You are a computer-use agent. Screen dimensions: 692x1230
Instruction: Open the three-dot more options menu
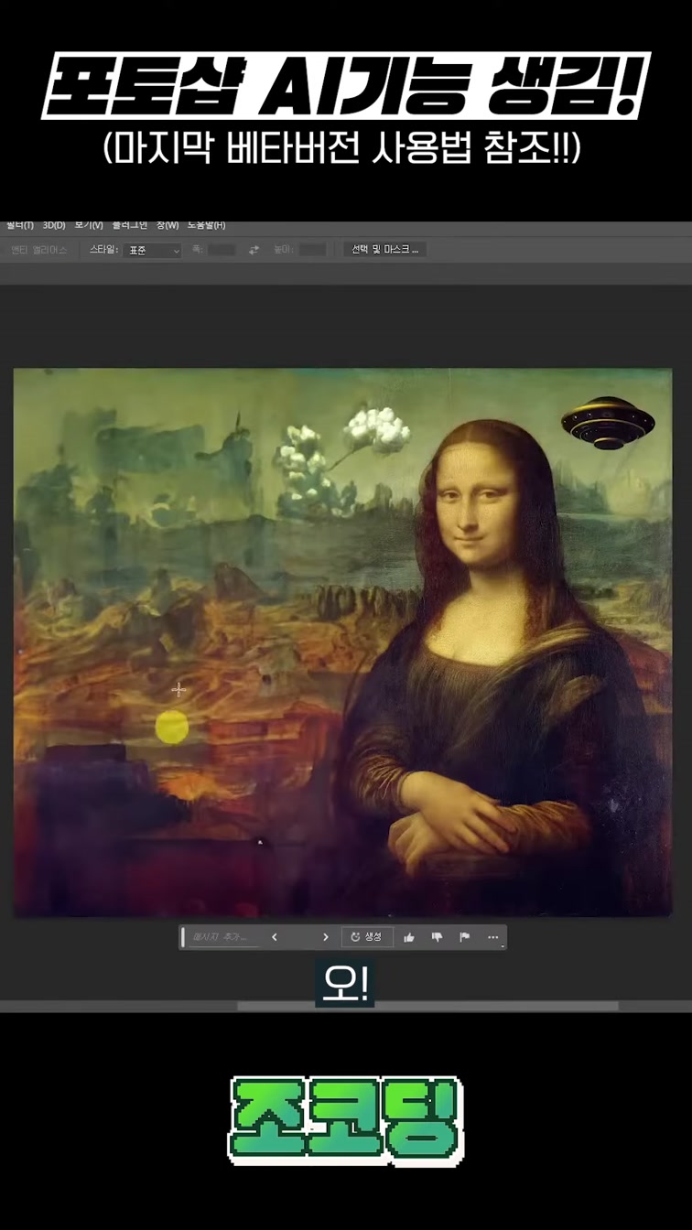click(493, 937)
